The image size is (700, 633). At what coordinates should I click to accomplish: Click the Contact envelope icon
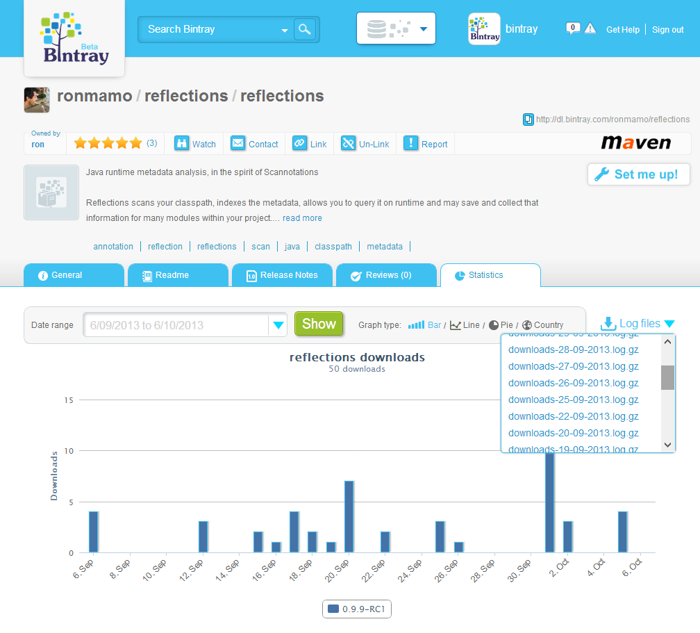tap(238, 143)
